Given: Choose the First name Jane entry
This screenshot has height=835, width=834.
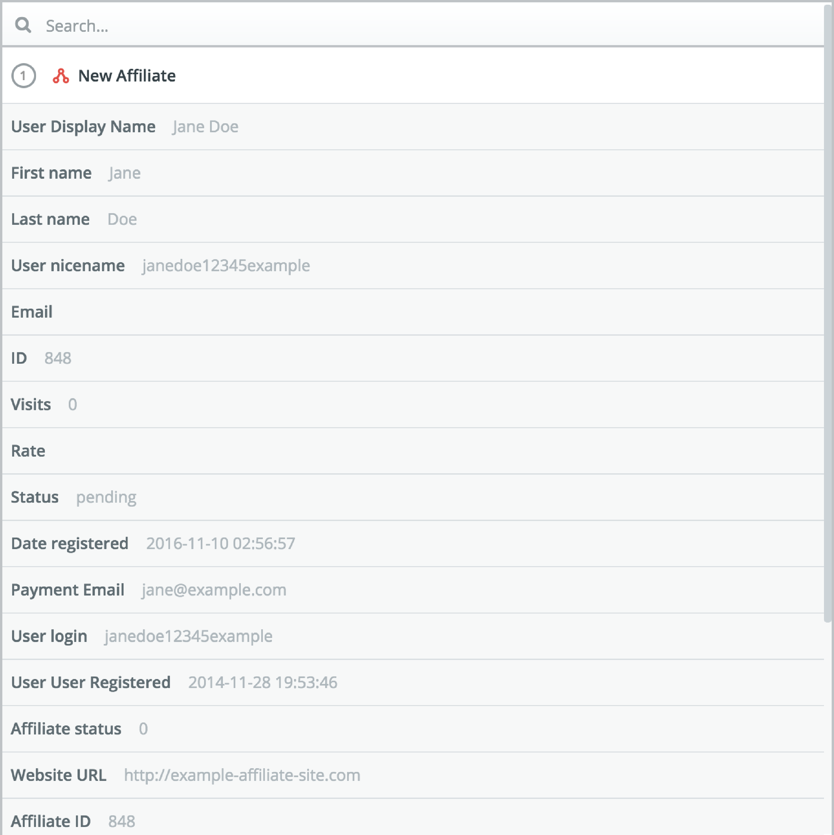Looking at the screenshot, I should pos(413,173).
